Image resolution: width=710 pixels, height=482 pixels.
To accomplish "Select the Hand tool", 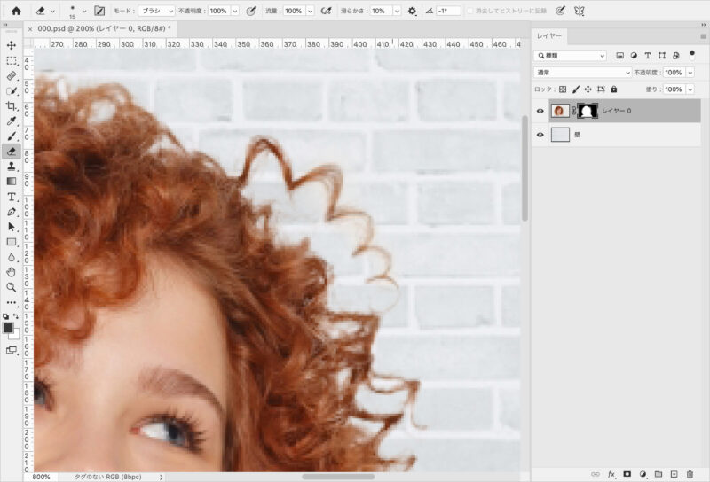I will 12,272.
